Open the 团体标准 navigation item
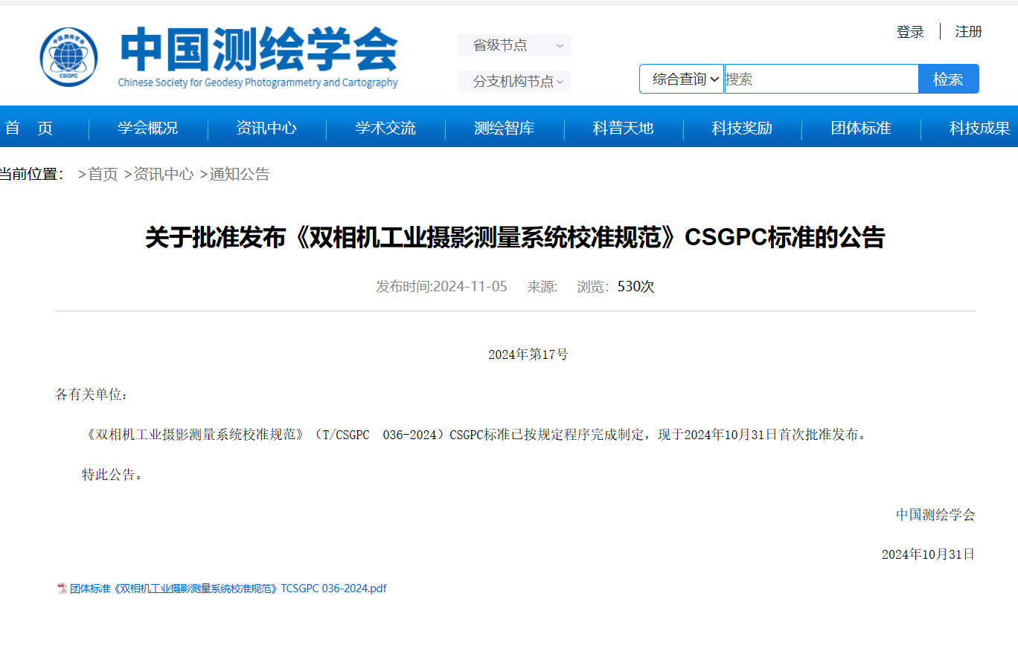1018x671 pixels. point(861,128)
